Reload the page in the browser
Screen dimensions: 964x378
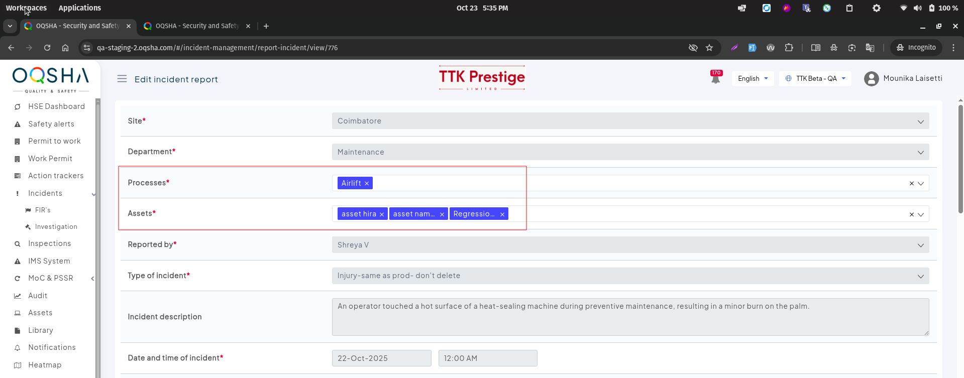tap(47, 48)
